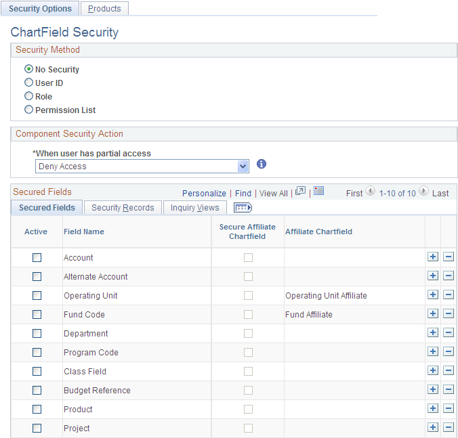Sort by Field Name column header
The height and width of the screenshot is (438, 458).
pos(84,232)
